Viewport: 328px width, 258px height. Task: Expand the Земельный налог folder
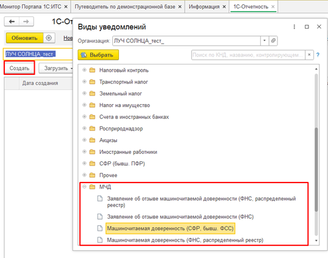click(x=84, y=93)
